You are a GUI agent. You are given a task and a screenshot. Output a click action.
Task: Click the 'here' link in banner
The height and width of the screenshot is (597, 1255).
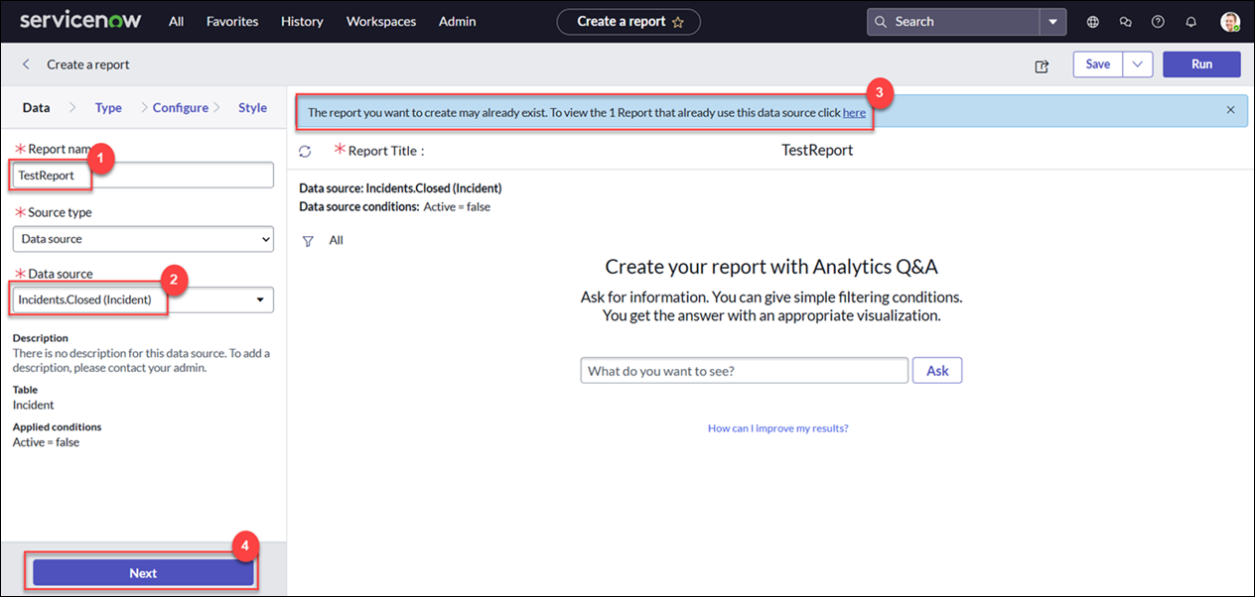coord(854,113)
